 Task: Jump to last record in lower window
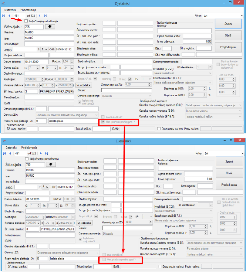point(45,153)
